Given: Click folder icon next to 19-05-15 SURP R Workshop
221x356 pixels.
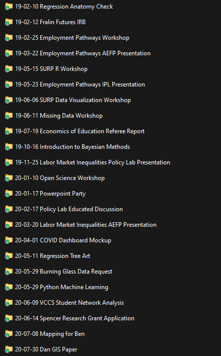Looking at the screenshot, I should 9,69.
